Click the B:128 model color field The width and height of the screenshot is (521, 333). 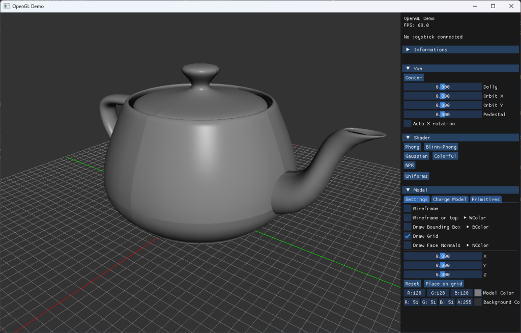pyautogui.click(x=461, y=293)
